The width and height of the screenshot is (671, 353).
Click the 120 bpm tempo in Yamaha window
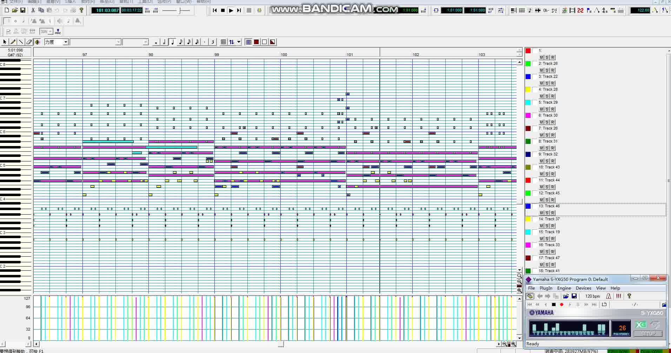(x=592, y=296)
